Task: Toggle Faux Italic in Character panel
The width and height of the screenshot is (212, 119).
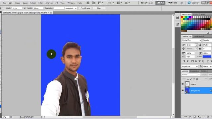Action: (x=188, y=61)
